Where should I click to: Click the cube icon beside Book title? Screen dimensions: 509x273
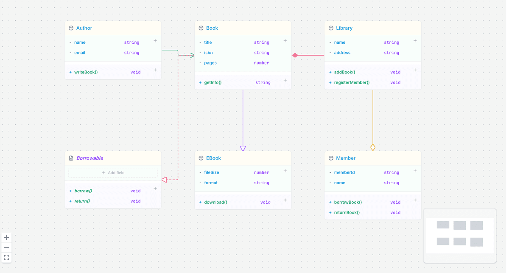(x=201, y=28)
